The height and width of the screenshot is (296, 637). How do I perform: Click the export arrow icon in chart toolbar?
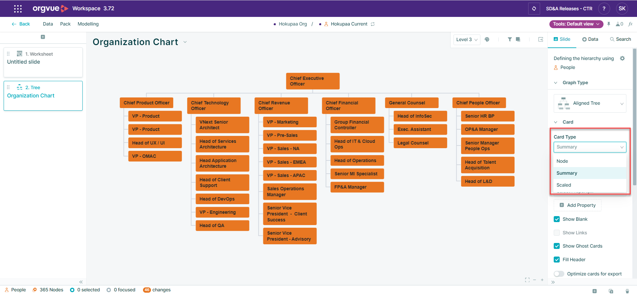pyautogui.click(x=541, y=39)
